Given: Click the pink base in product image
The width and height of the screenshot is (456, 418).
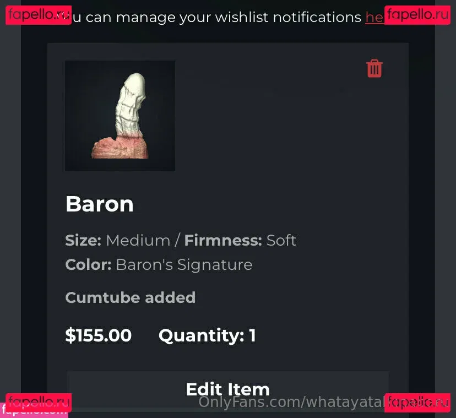Looking at the screenshot, I should pyautogui.click(x=120, y=148).
